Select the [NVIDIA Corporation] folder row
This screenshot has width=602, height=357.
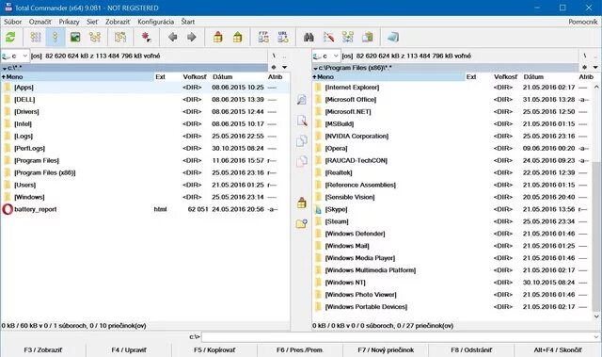pyautogui.click(x=452, y=136)
